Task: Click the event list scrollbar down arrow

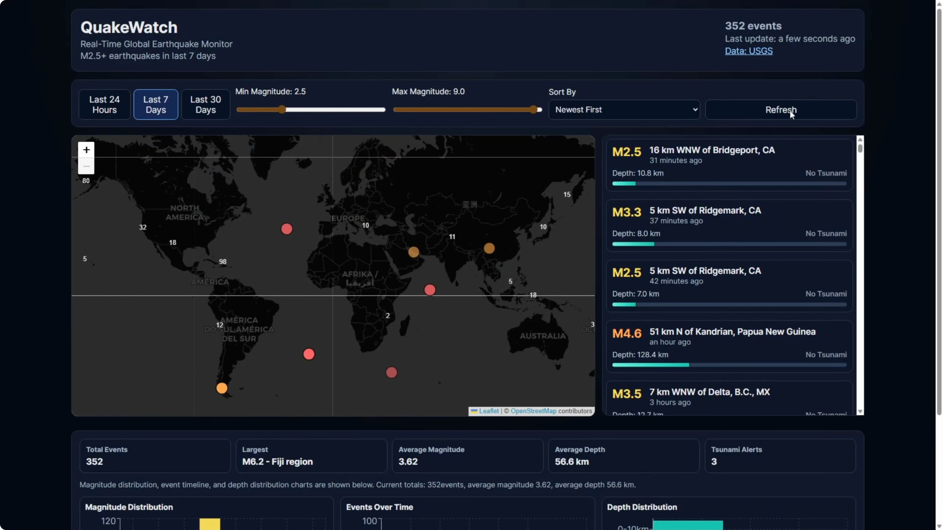Action: [x=860, y=411]
